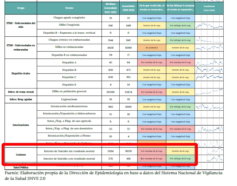237x186 pixels.
Task: Select Hepatitis C last-4-weeks "Dentro de lo esp."
Action: click(x=180, y=77)
